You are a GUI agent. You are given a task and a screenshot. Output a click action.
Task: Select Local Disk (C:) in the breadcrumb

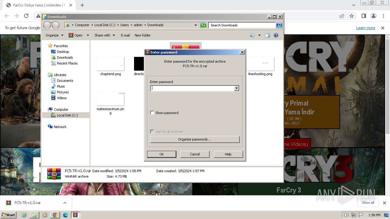click(x=105, y=25)
